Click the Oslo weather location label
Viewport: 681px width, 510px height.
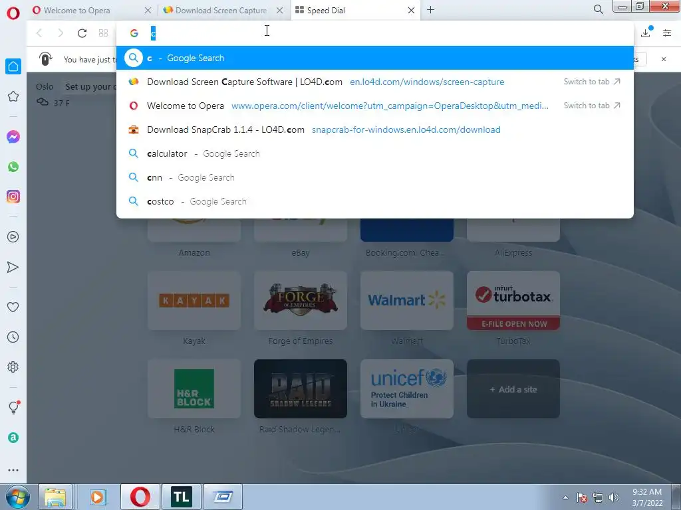[45, 87]
